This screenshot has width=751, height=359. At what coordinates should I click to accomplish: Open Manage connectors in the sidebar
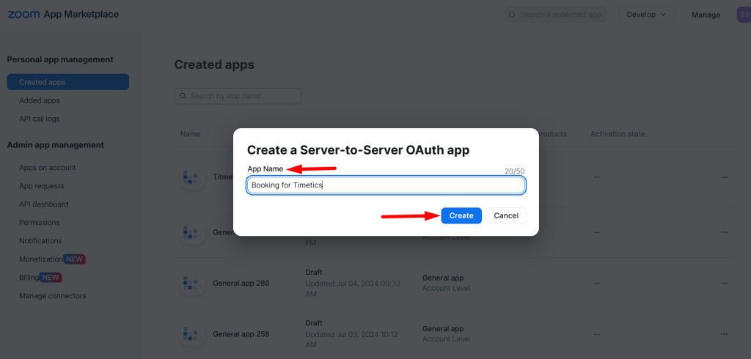coord(53,296)
